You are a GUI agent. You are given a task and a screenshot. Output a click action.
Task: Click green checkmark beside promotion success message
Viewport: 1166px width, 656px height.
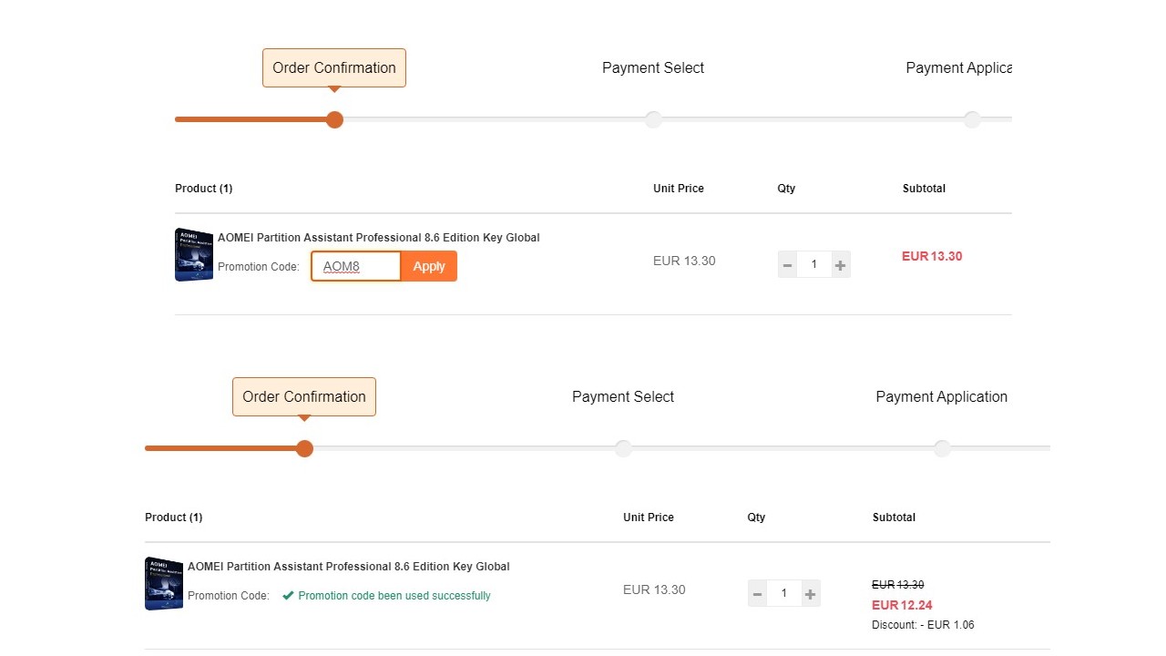point(288,596)
